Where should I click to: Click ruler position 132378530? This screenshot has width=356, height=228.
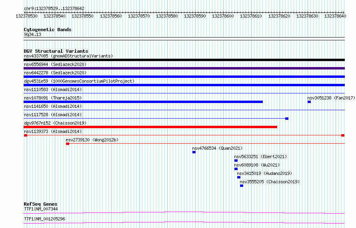(x=26, y=16)
